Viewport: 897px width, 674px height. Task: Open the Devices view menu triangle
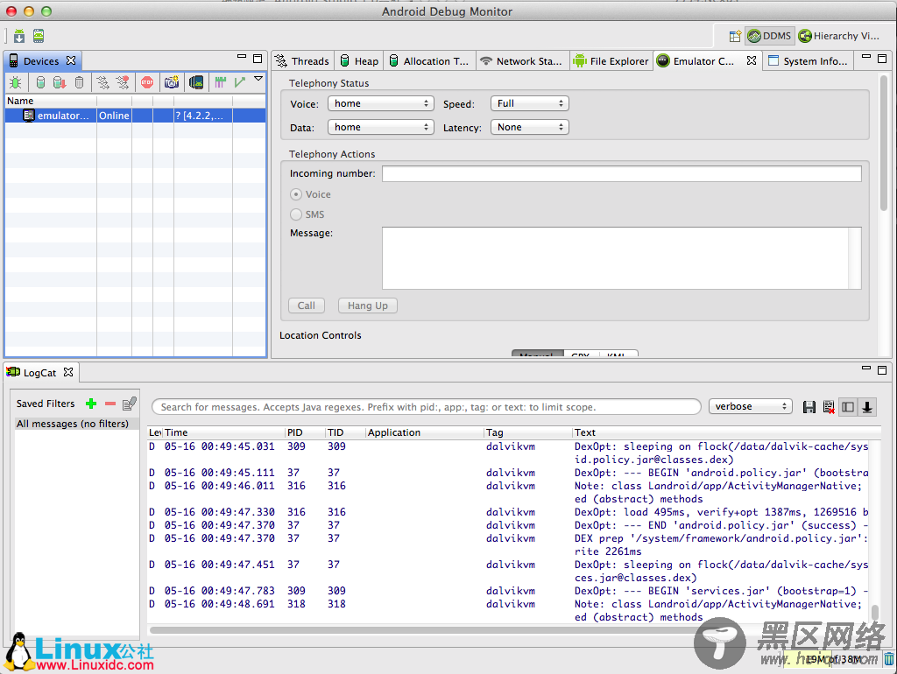(x=258, y=79)
